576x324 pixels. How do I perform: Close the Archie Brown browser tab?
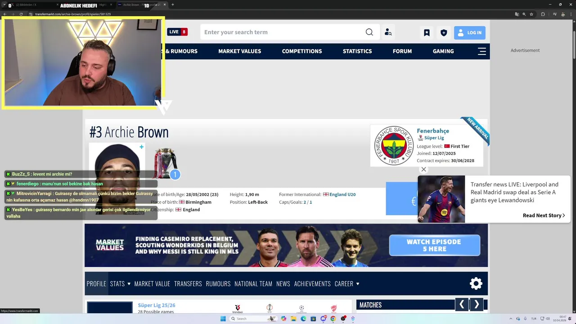coord(165,4)
